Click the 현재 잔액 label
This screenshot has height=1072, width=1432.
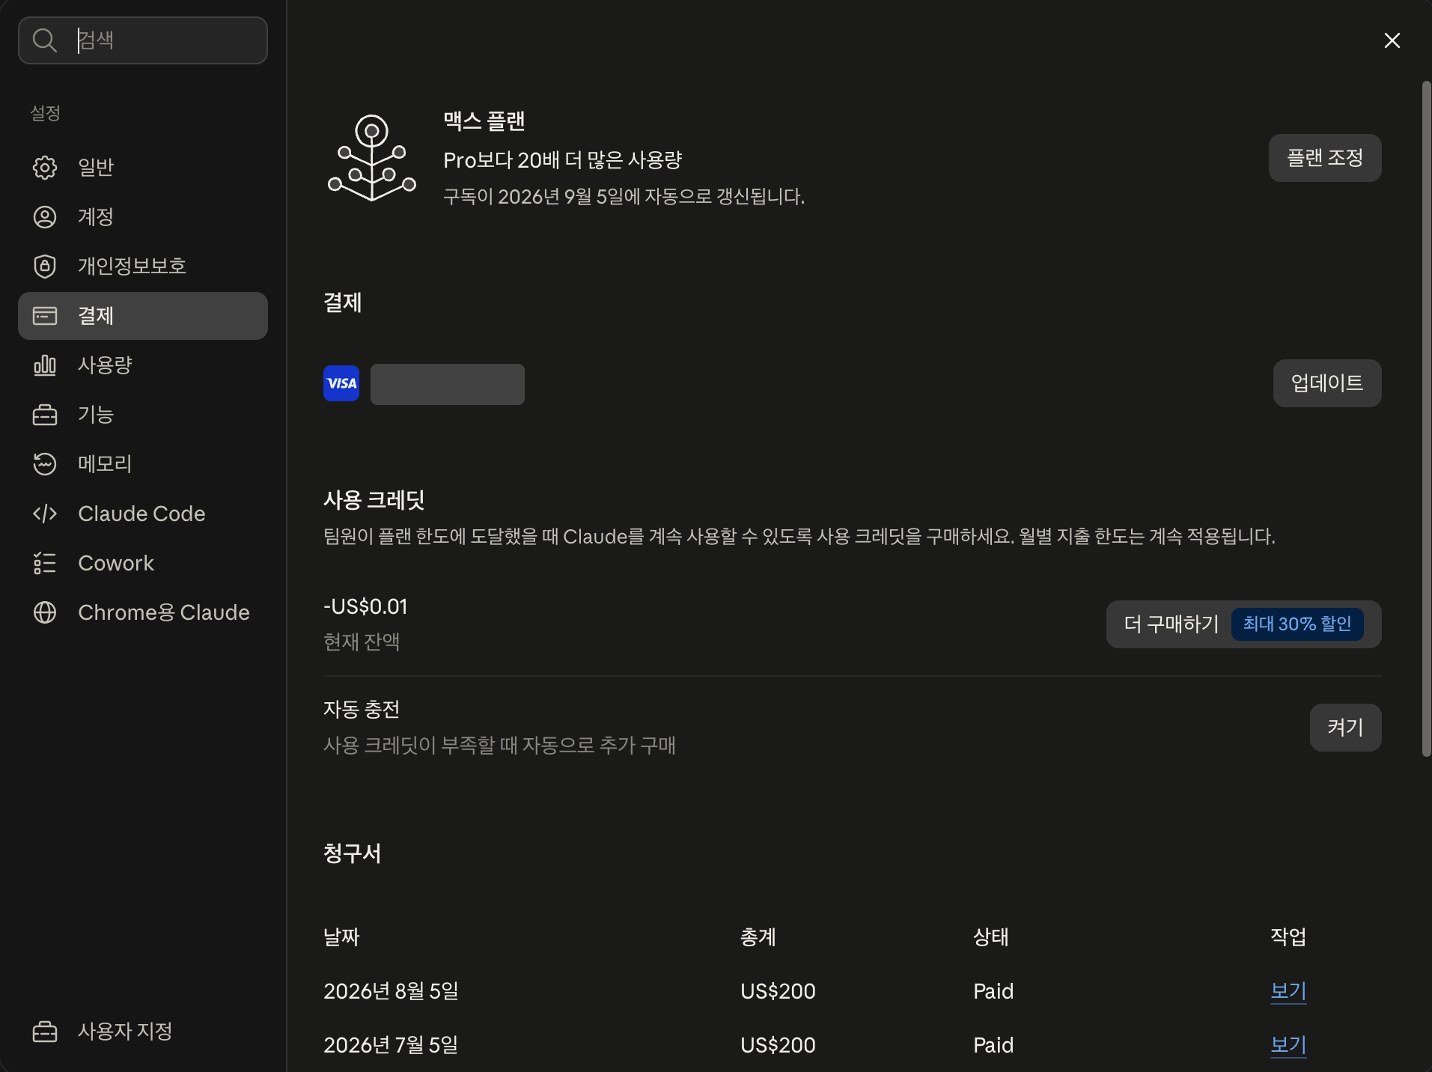pyautogui.click(x=362, y=642)
